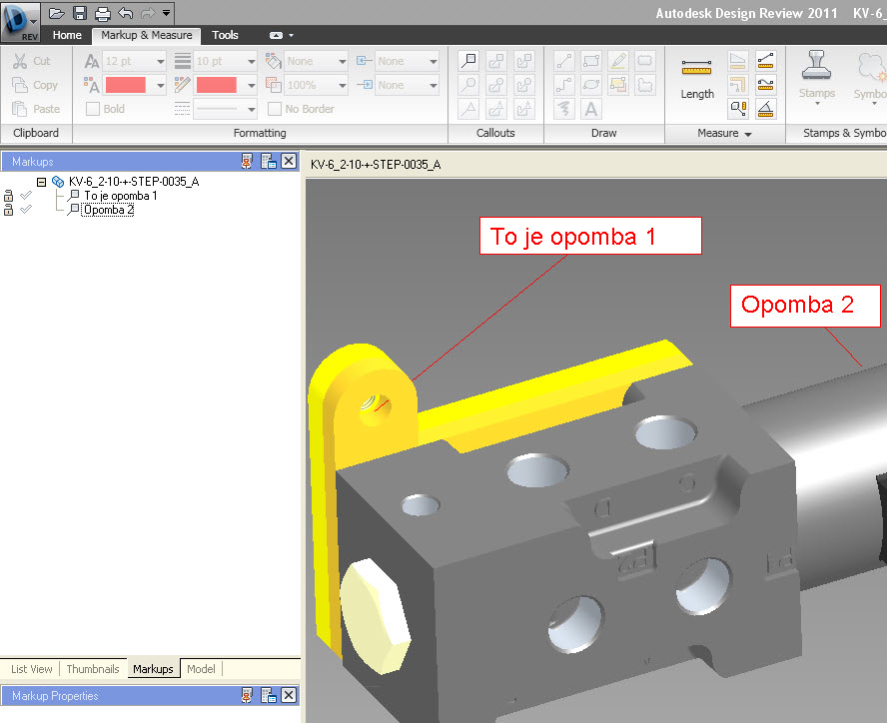Toggle the Bold checkbox
The width and height of the screenshot is (887, 723).
click(93, 109)
